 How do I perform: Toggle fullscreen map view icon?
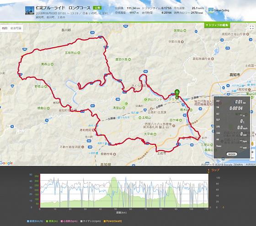[x=251, y=28]
